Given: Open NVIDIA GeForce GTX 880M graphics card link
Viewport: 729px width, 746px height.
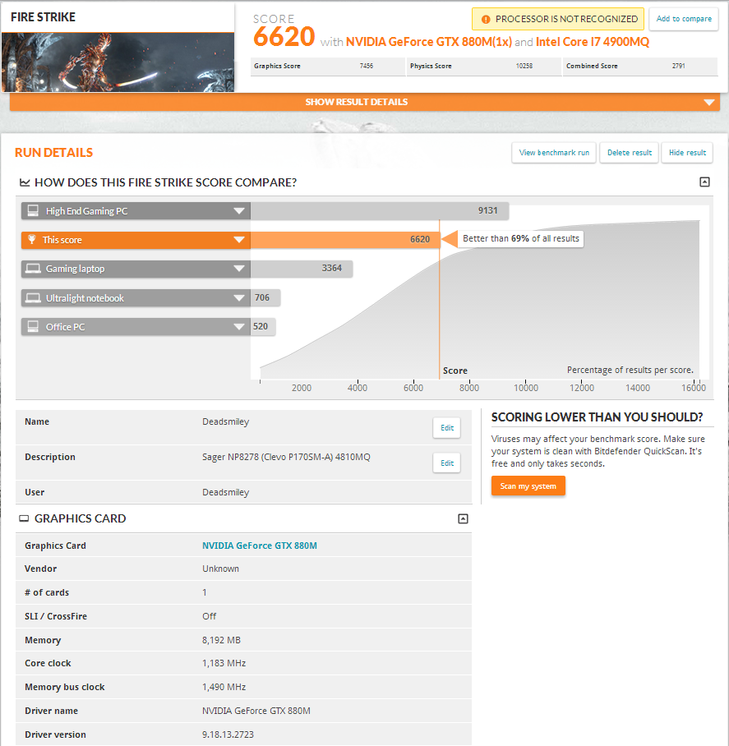Looking at the screenshot, I should (260, 546).
